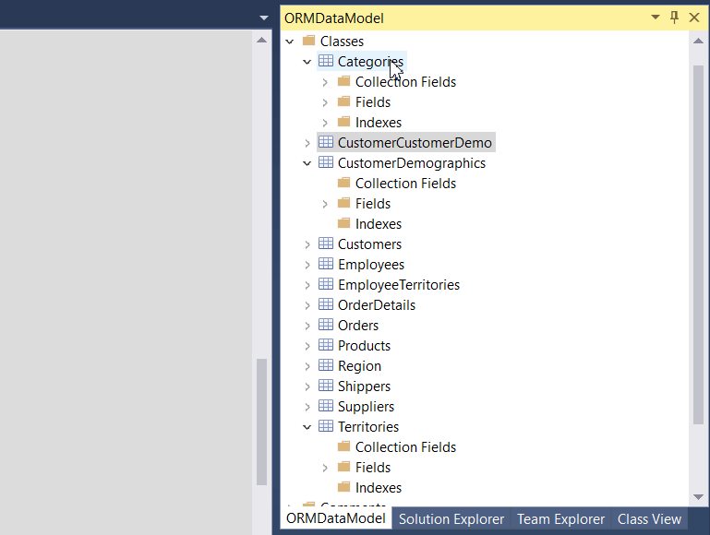Expand the Shippers class node
The height and width of the screenshot is (535, 710).
click(307, 386)
